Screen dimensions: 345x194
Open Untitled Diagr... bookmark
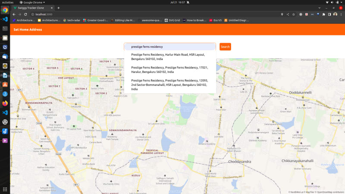click(236, 20)
